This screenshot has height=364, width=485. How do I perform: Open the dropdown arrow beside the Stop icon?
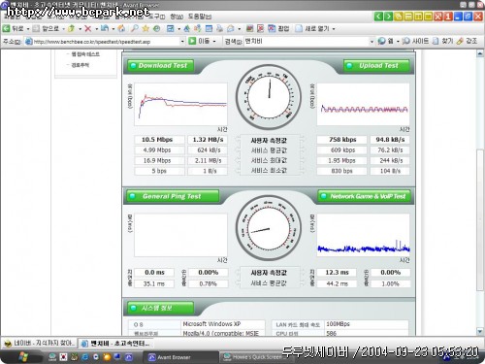point(96,29)
